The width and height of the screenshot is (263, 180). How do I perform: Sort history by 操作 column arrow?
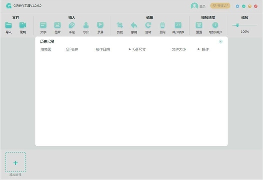click(198, 49)
